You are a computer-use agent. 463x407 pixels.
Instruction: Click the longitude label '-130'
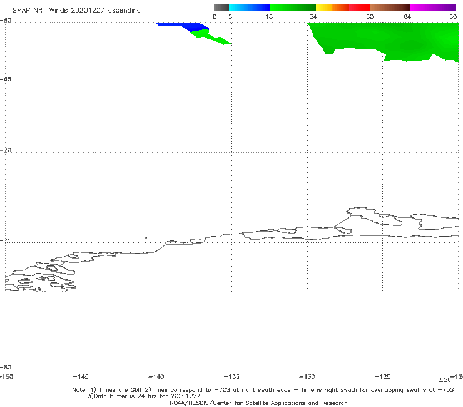(x=307, y=377)
